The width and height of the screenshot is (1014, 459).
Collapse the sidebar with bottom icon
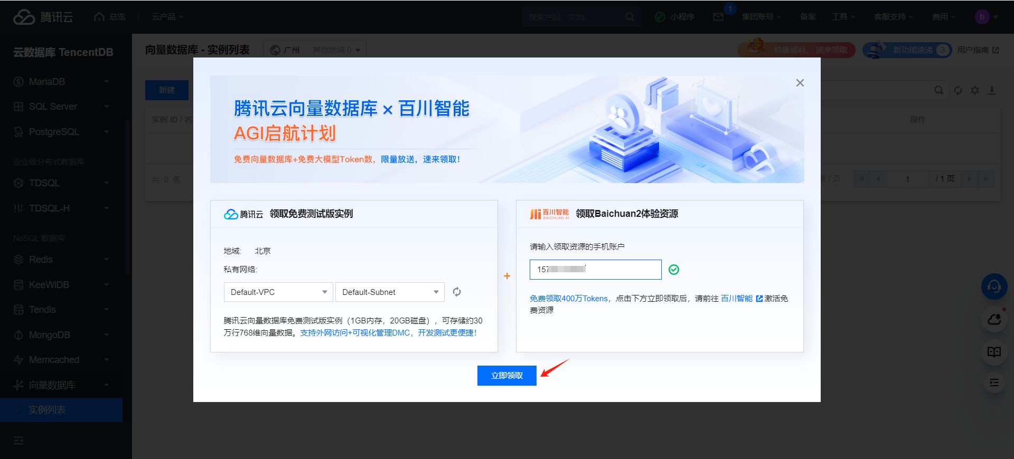click(x=18, y=441)
